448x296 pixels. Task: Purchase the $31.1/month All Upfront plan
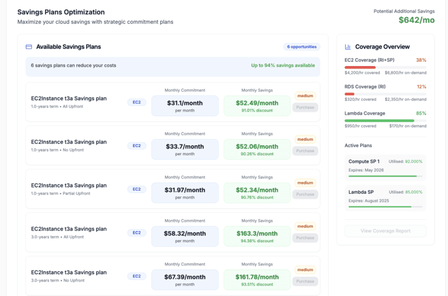(x=305, y=107)
